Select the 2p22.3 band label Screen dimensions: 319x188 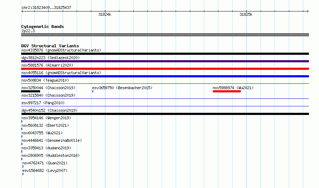point(28,31)
